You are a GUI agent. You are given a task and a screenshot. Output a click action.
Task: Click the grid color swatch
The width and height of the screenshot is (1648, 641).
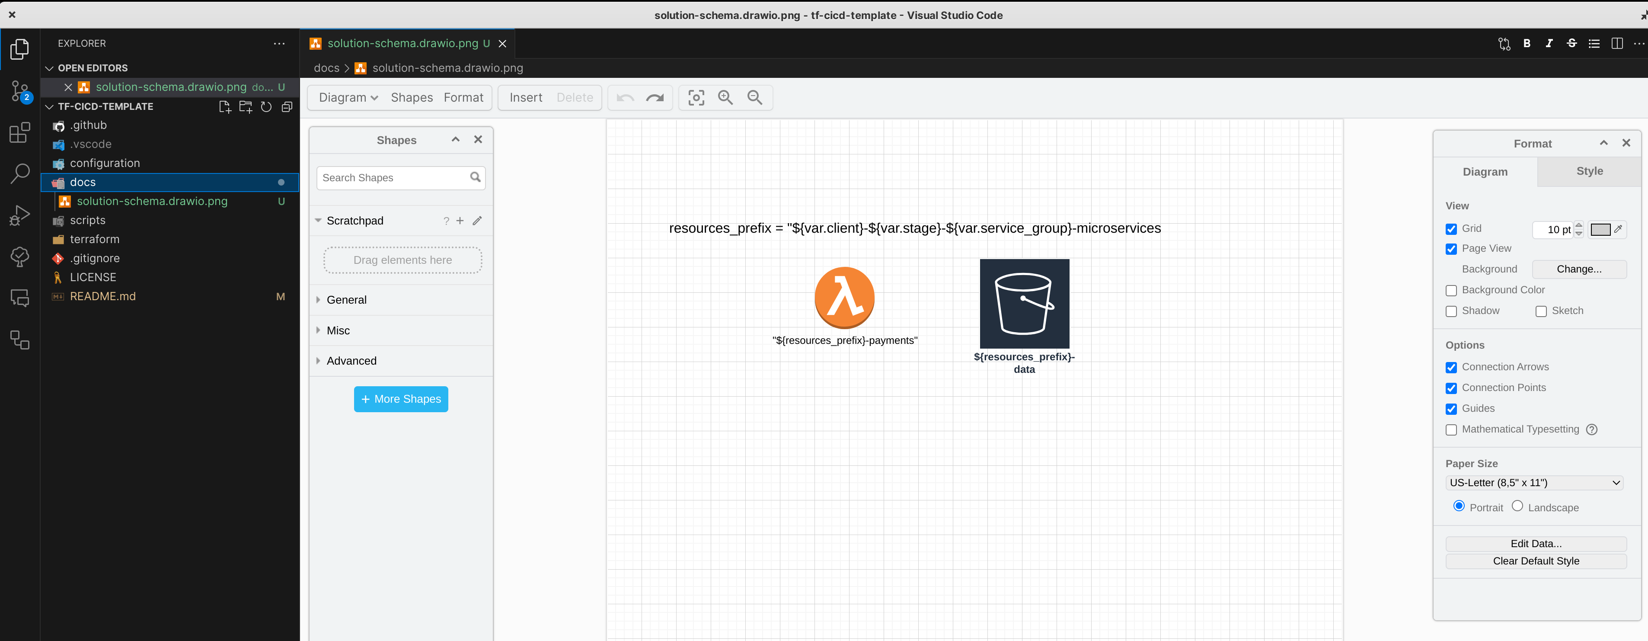[x=1600, y=229]
